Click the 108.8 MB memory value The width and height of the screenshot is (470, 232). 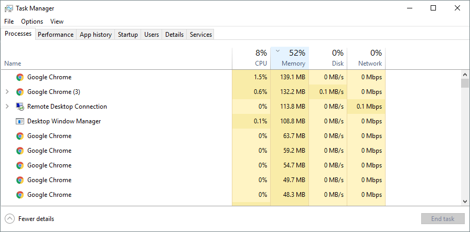coord(293,121)
